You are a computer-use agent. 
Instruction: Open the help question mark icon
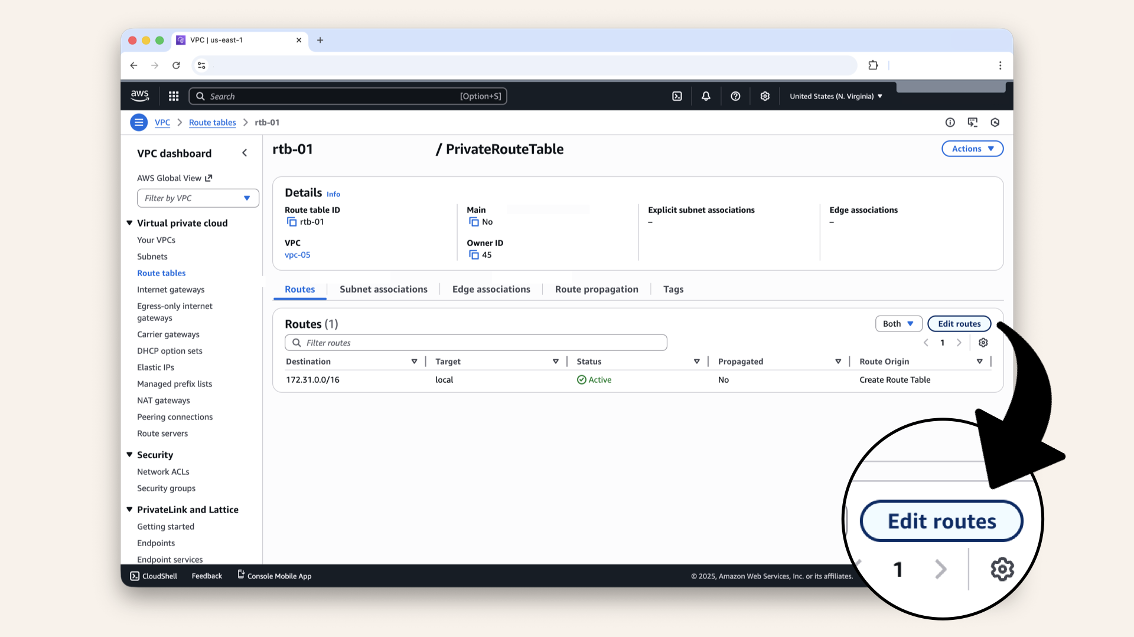[735, 96]
